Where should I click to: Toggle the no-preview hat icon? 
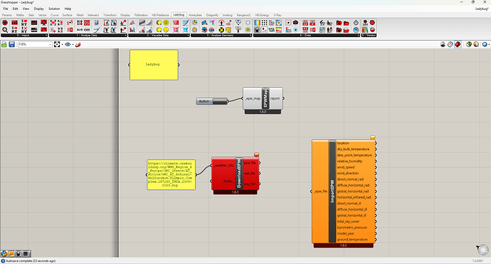(443, 44)
